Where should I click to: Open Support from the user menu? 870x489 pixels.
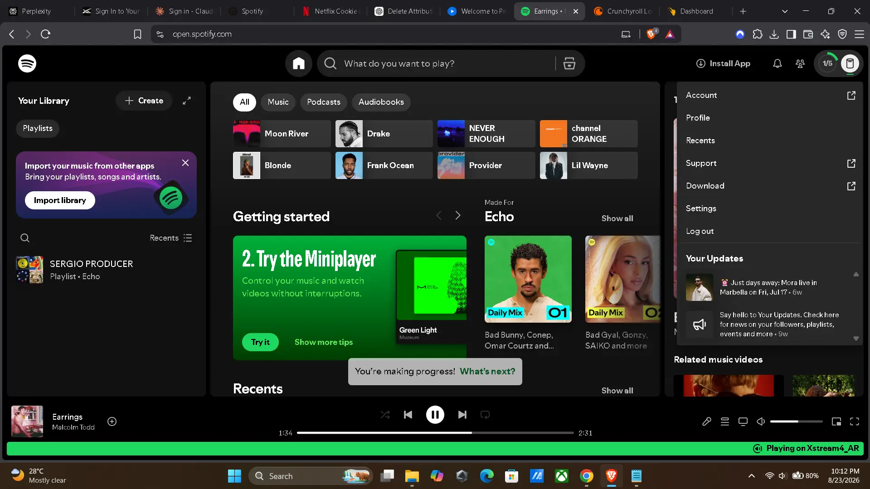coord(770,163)
